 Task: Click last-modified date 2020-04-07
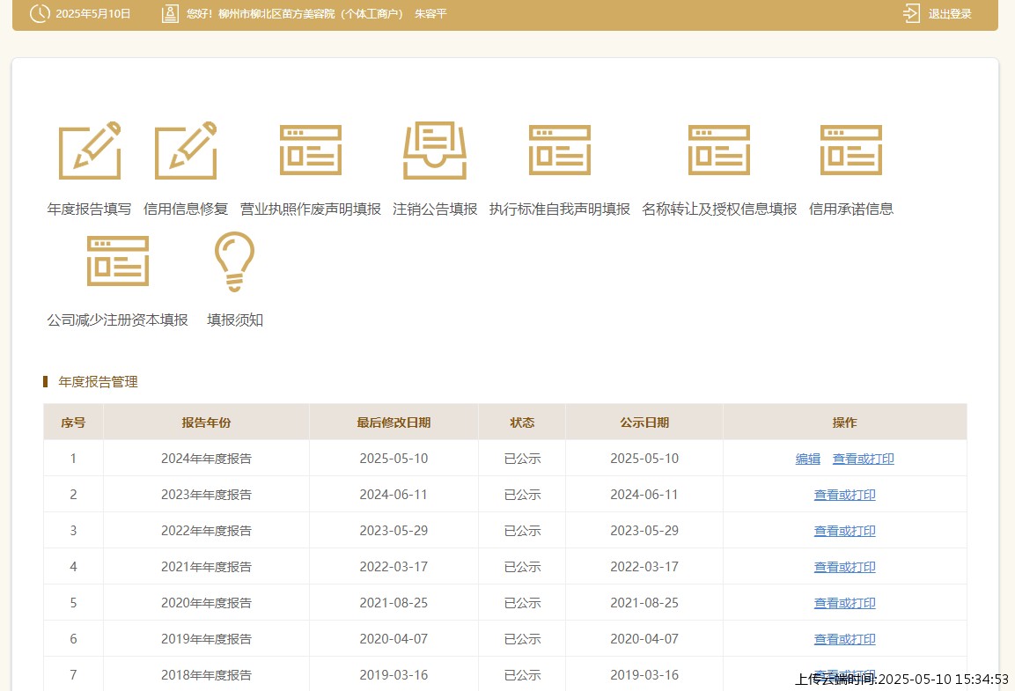click(393, 639)
